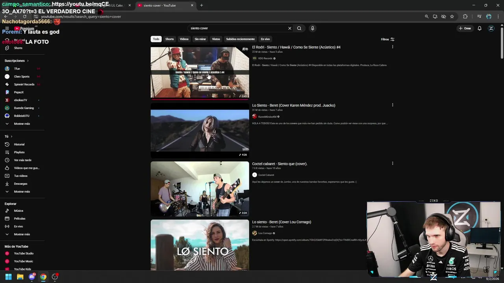Open Claro Sports subscription channel
This screenshot has width=504, height=283.
pos(22,77)
